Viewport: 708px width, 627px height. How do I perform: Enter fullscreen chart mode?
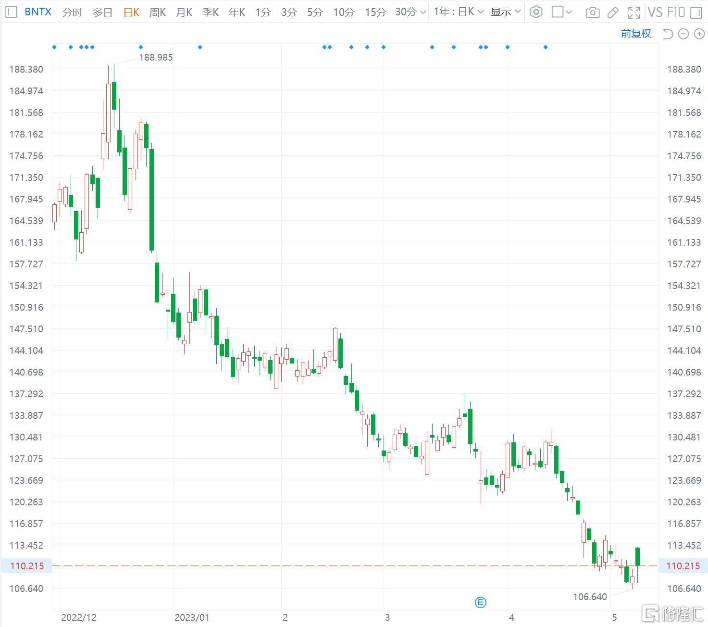(x=634, y=12)
